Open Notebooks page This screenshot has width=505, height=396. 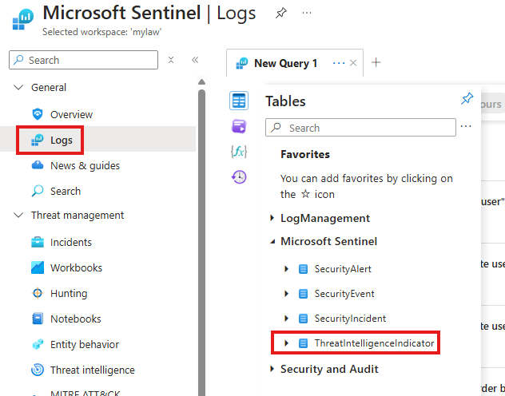76,319
